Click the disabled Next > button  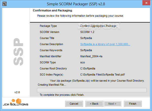tap(112, 104)
